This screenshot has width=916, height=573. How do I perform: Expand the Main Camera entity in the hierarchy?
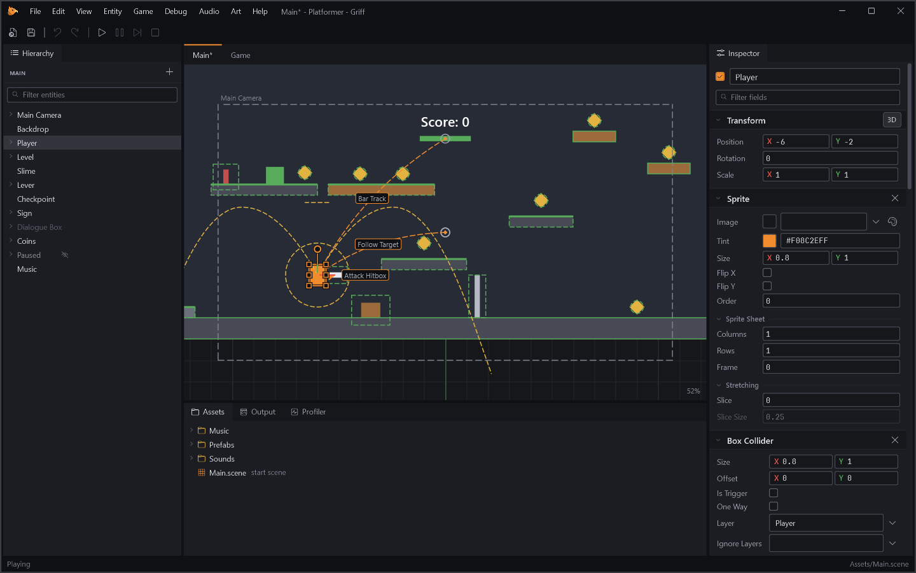coord(11,115)
